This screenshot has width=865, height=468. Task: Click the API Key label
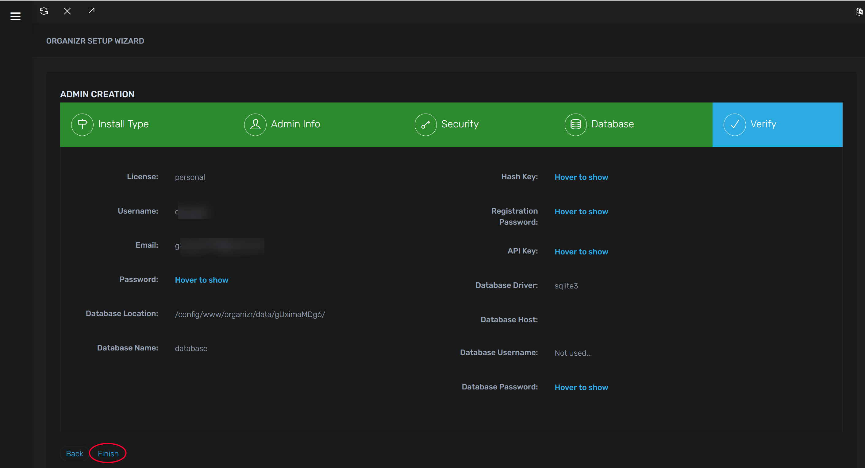522,251
